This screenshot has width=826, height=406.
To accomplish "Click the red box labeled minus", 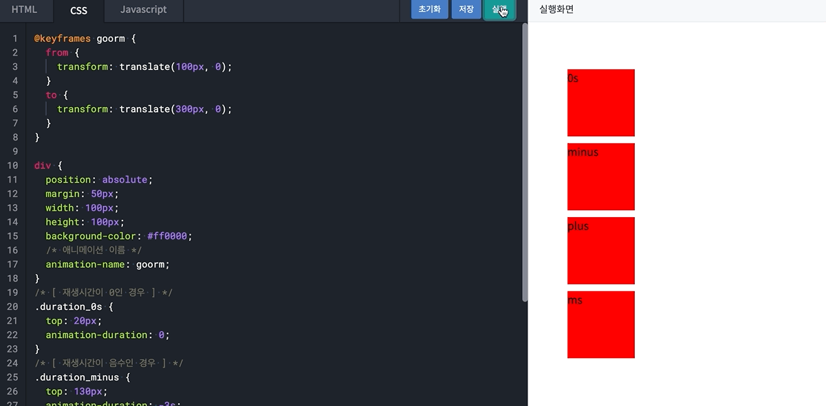I will pyautogui.click(x=600, y=177).
